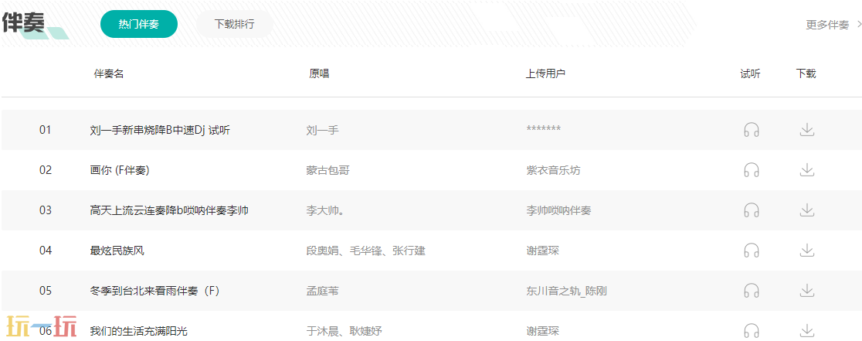Click rank number 04
The image size is (862, 341).
45,251
